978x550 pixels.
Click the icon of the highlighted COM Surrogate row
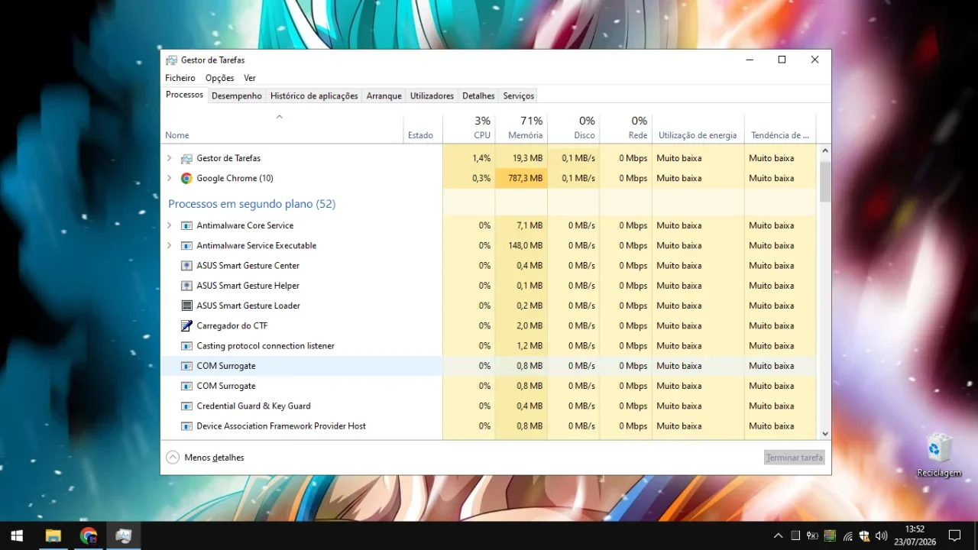(186, 366)
